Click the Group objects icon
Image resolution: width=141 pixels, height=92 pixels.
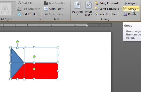point(125,9)
